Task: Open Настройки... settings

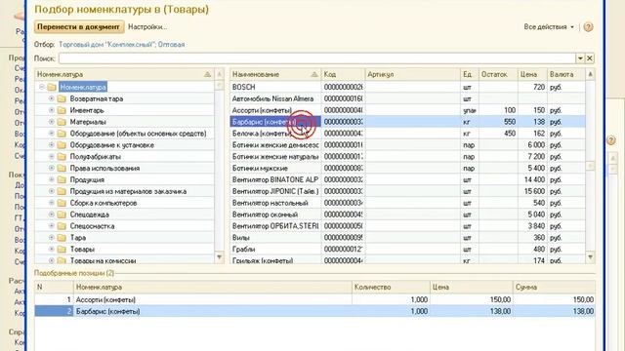Action: (x=147, y=27)
